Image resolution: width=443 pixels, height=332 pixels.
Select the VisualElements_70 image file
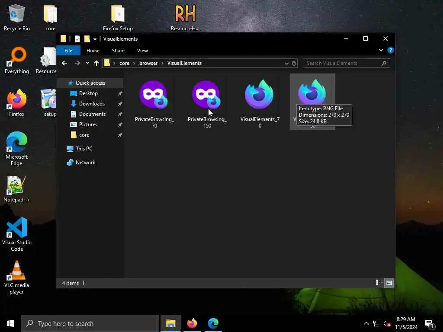260,102
